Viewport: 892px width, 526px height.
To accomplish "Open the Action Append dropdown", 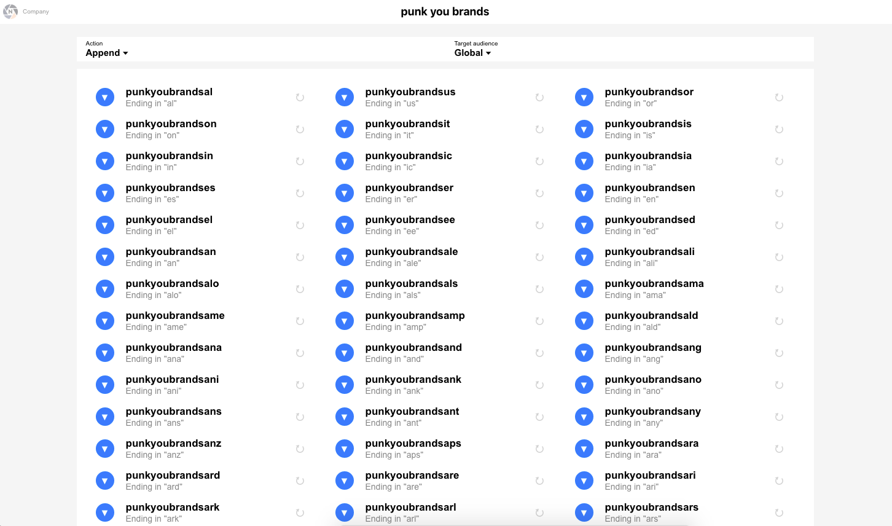I will coord(107,53).
